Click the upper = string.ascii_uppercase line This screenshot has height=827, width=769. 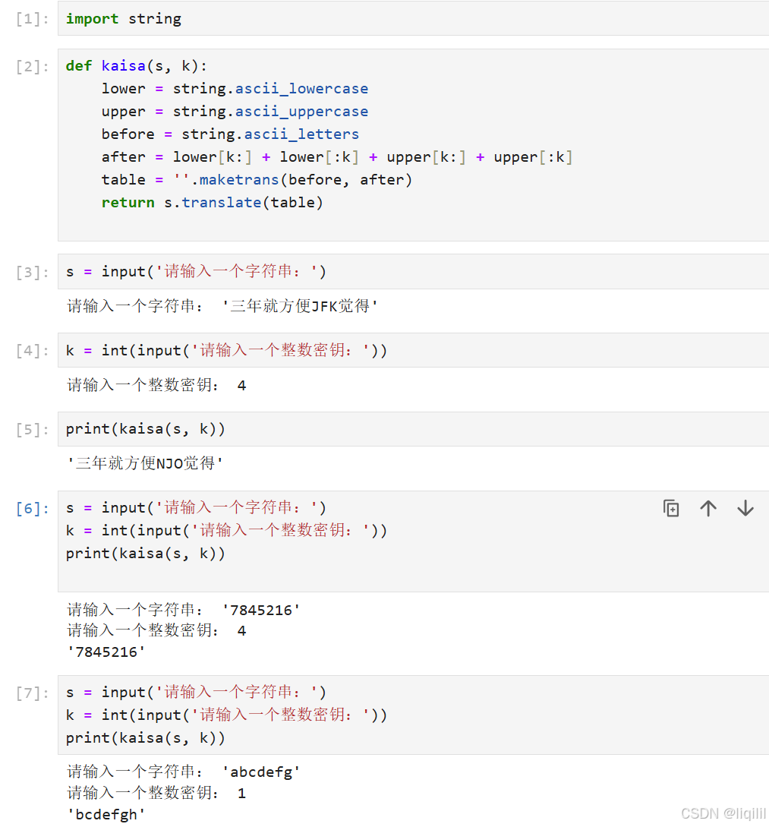[x=235, y=112]
